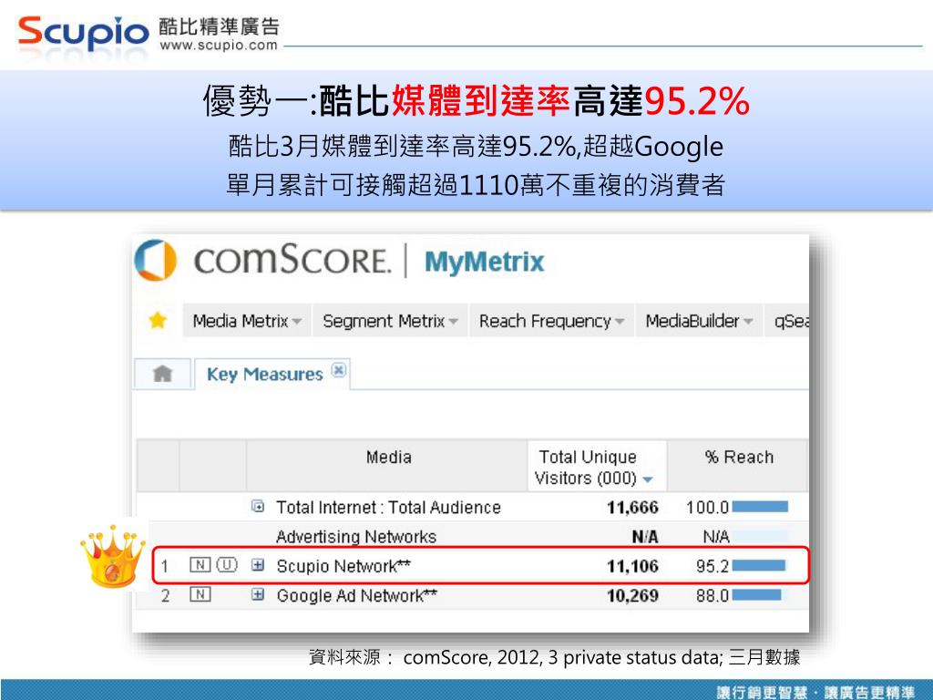Click rank number 2 cell
Viewport: 933px width, 700px height.
(166, 595)
